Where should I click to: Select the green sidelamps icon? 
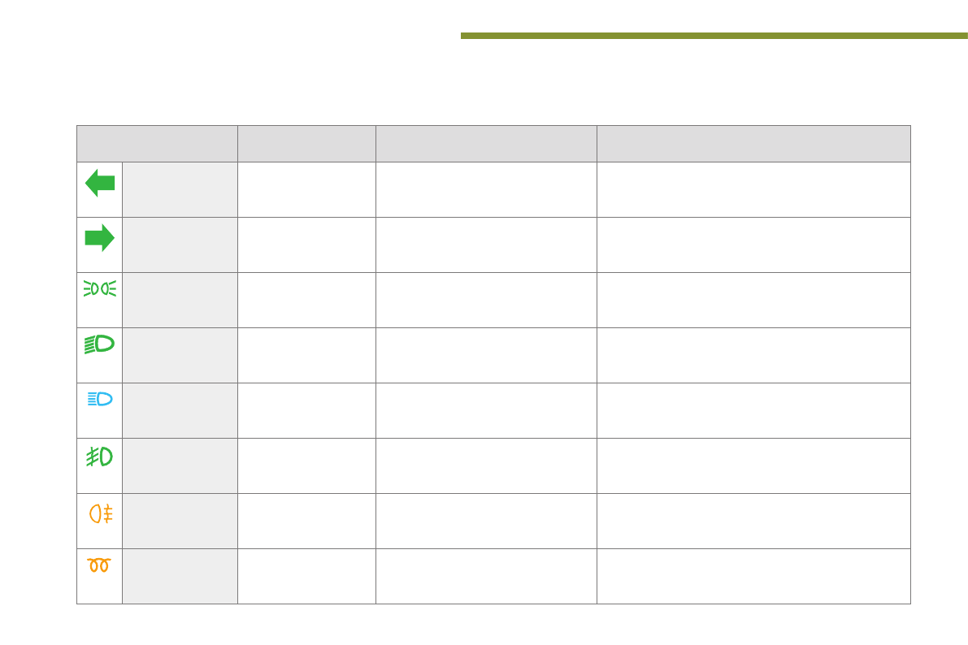(x=100, y=290)
